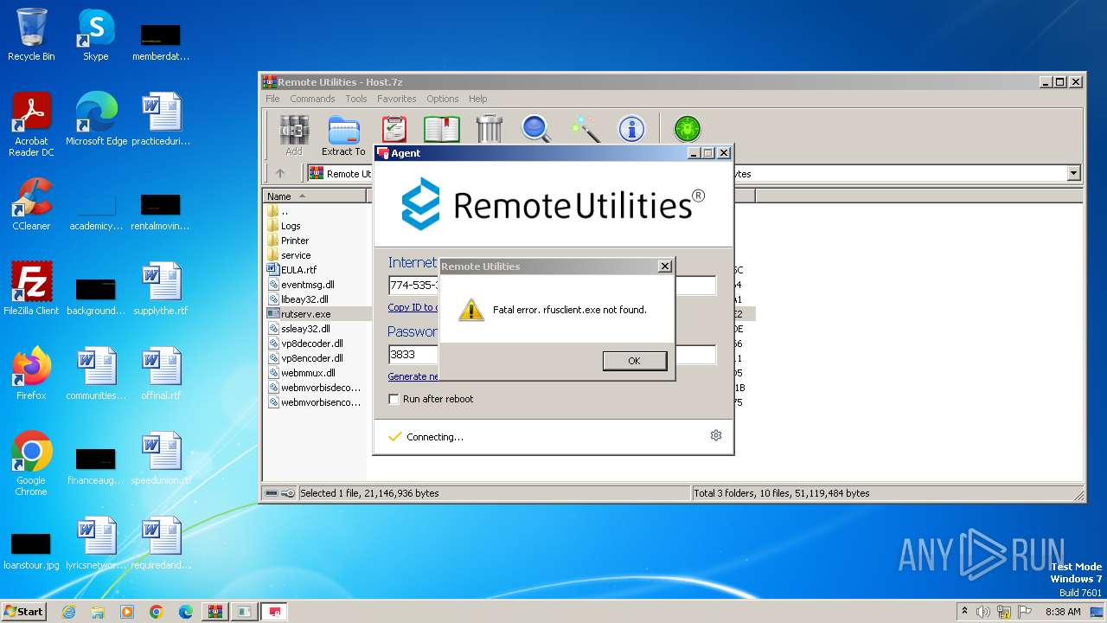
Task: Expand the WinRAR address path dropdown
Action: click(1073, 173)
